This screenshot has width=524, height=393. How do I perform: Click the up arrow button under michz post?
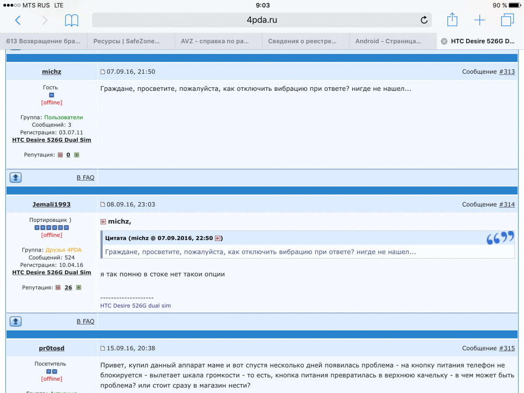pos(16,177)
